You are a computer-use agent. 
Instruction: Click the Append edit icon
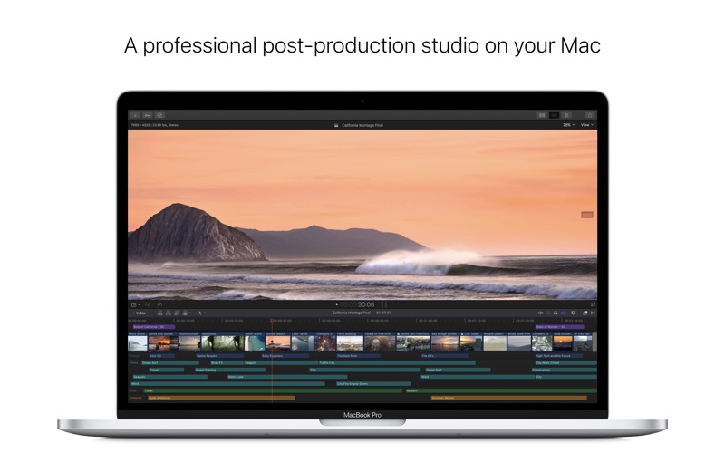click(x=177, y=313)
